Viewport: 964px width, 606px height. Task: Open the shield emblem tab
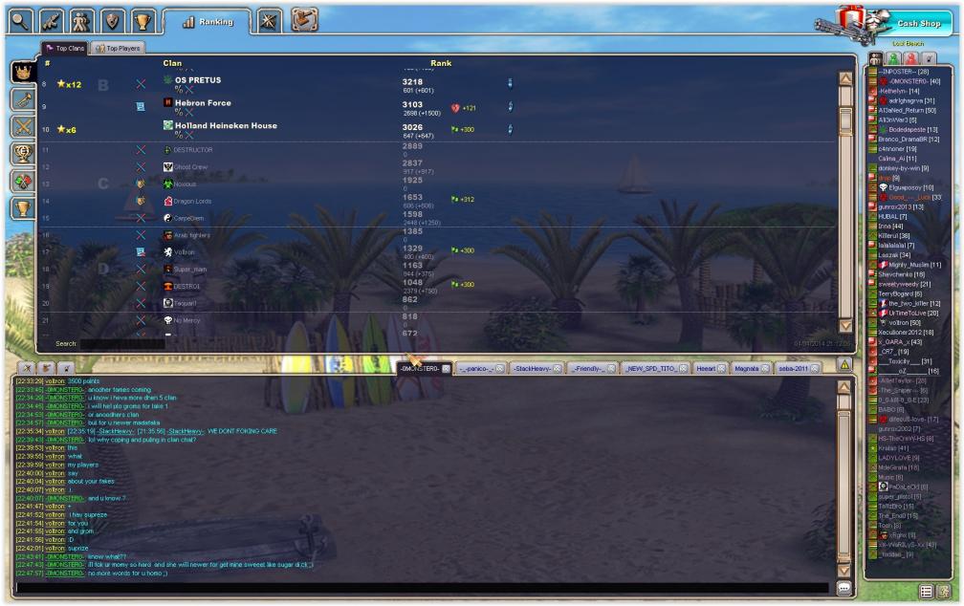click(112, 20)
